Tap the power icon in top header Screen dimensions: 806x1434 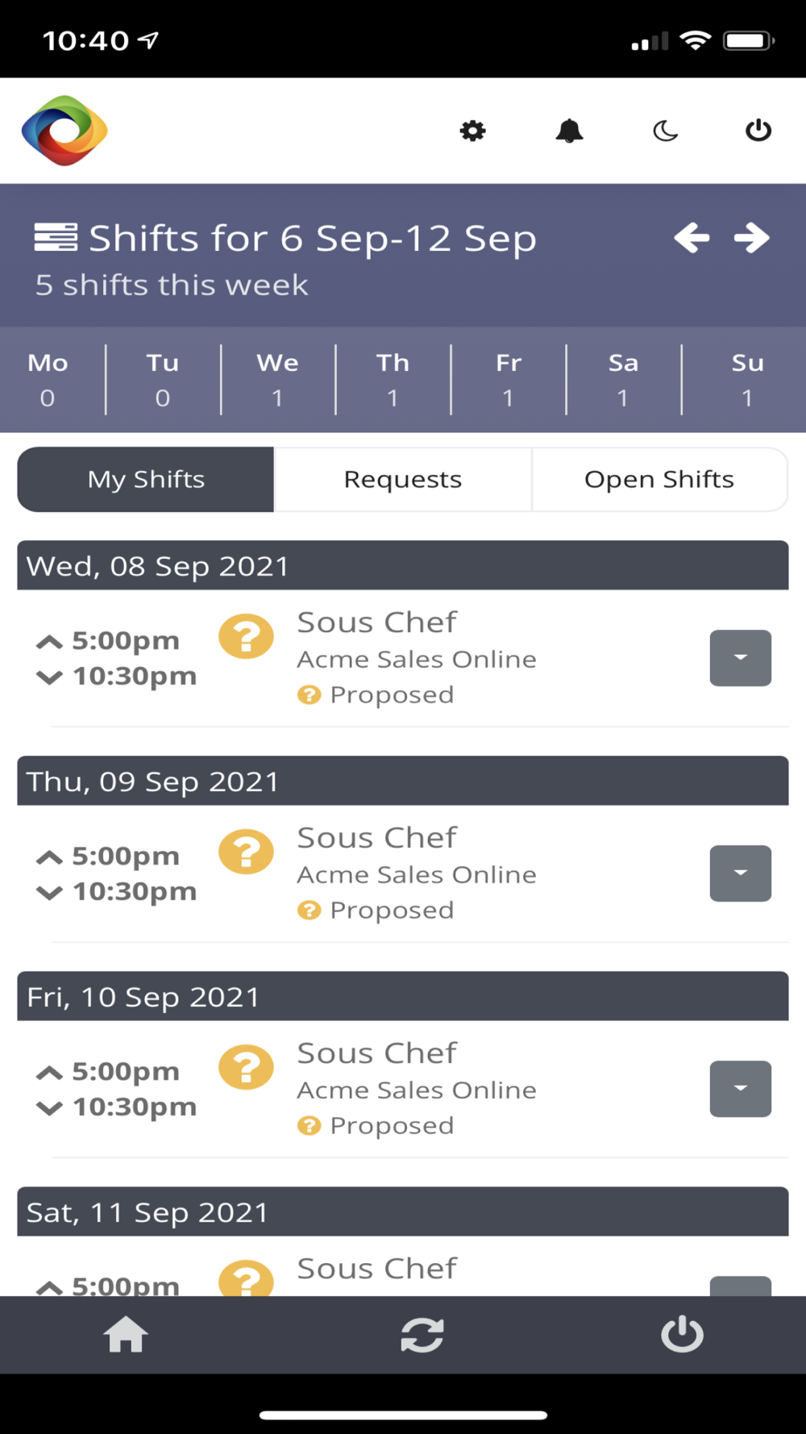pyautogui.click(x=758, y=131)
